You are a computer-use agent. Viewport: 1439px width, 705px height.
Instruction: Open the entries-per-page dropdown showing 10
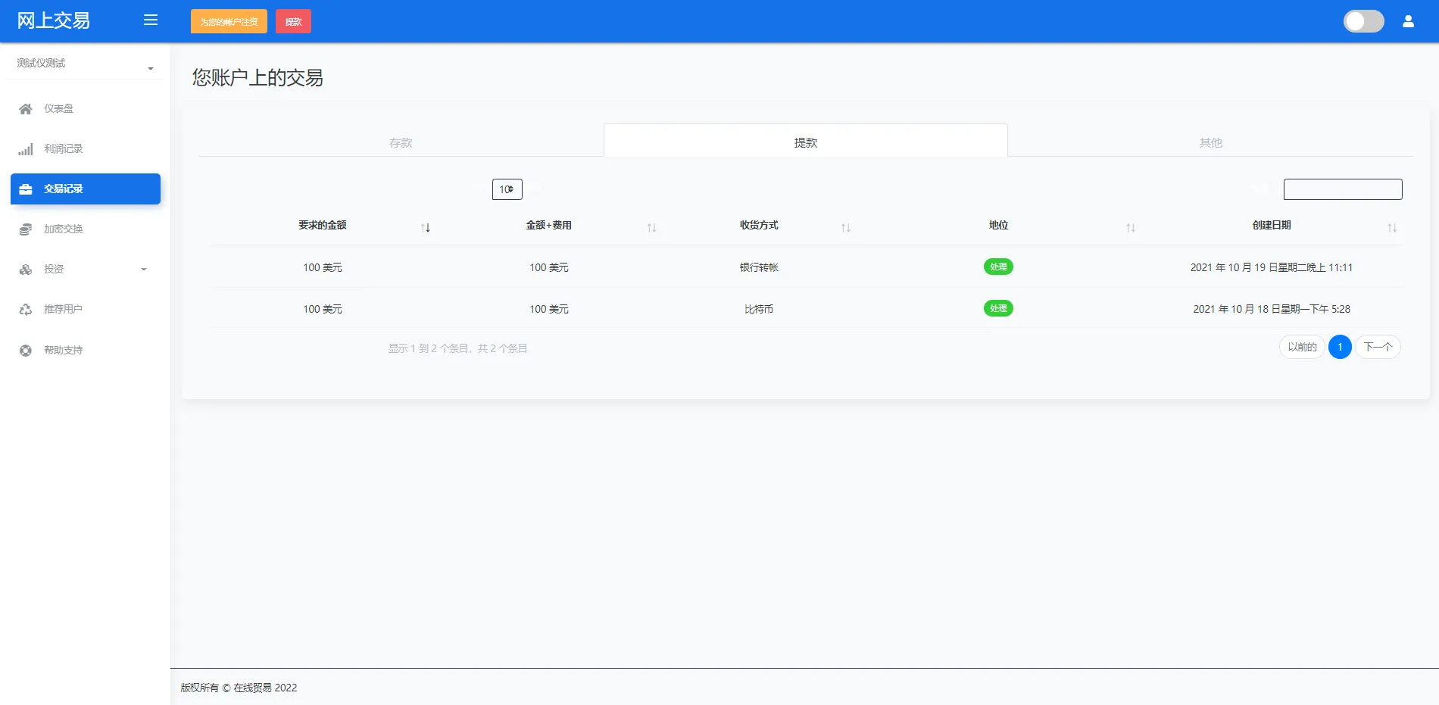click(507, 189)
